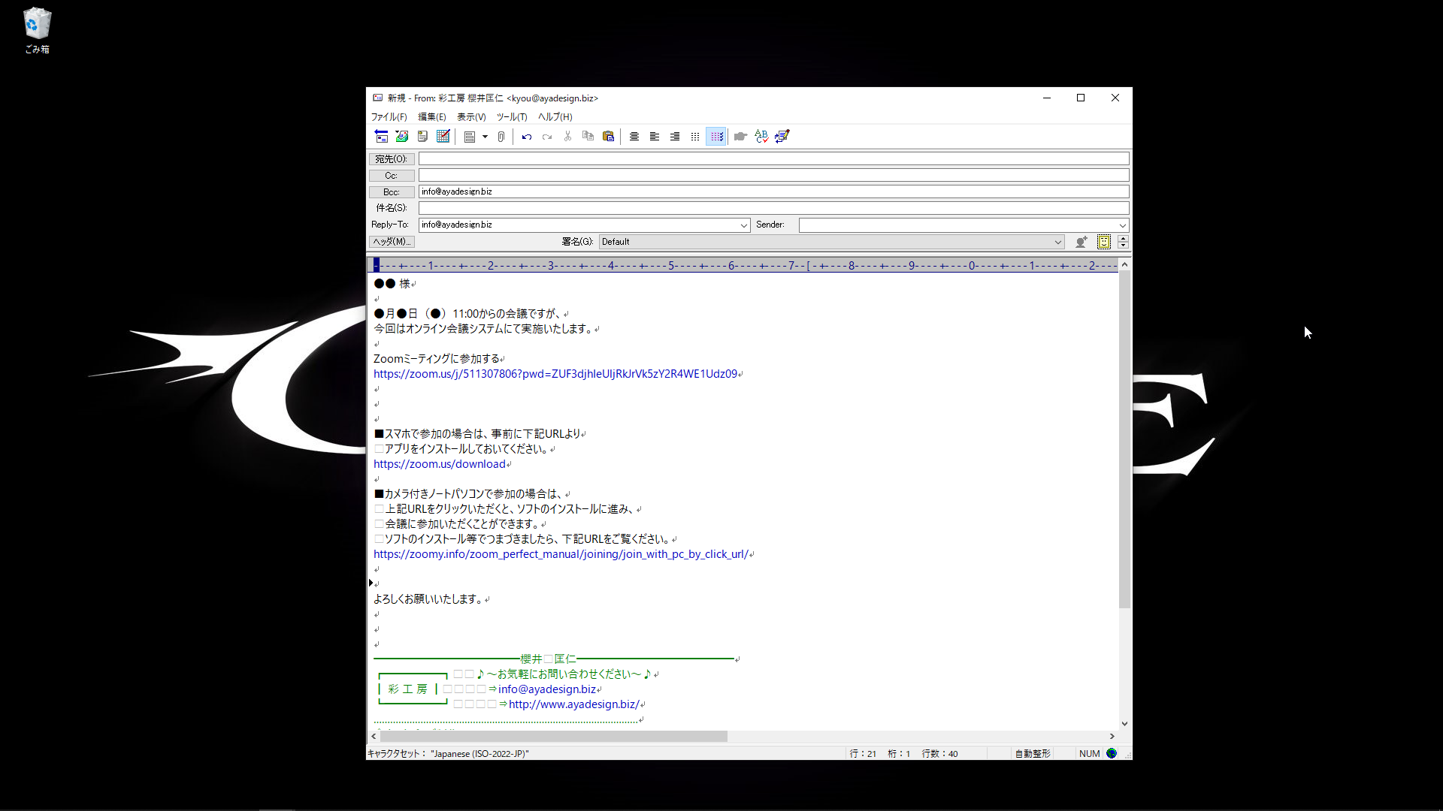Click the Bcc field with info@ayadesign.biz
This screenshot has width=1443, height=811.
(773, 191)
